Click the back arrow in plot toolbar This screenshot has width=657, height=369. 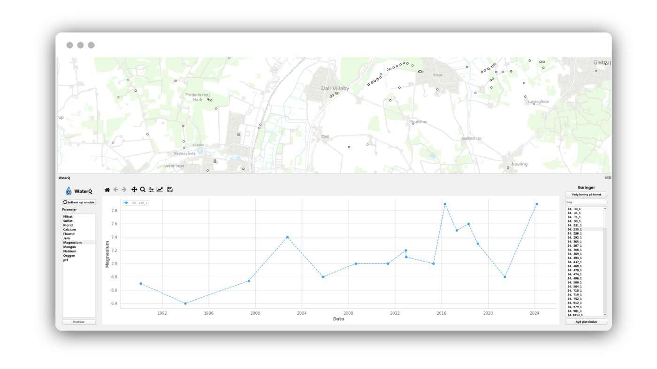click(x=116, y=190)
